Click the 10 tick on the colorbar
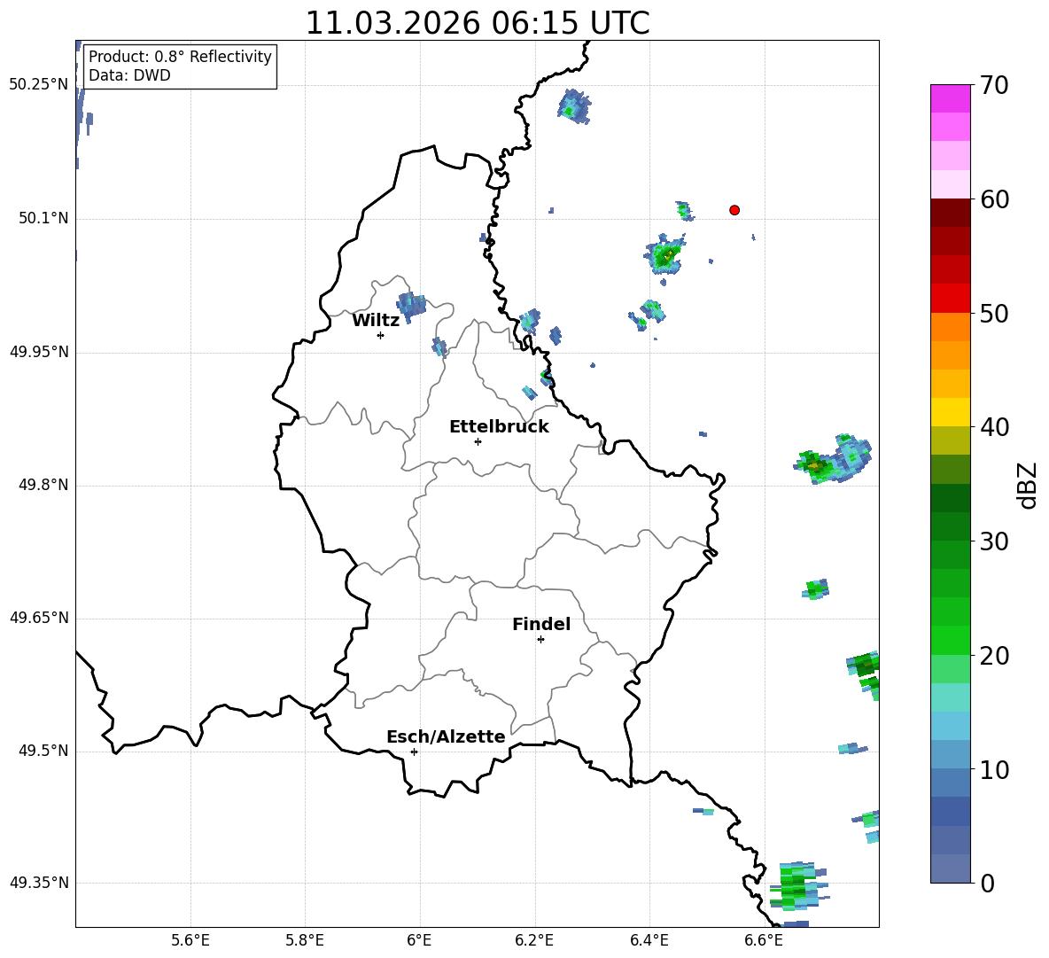Viewport: 1049px width, 958px height. point(993,769)
